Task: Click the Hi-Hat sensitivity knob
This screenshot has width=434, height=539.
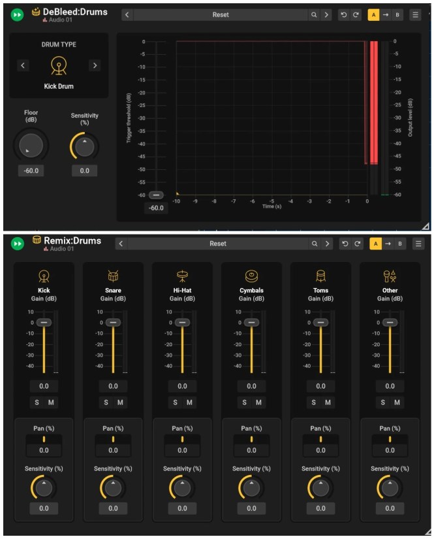Action: coord(182,488)
